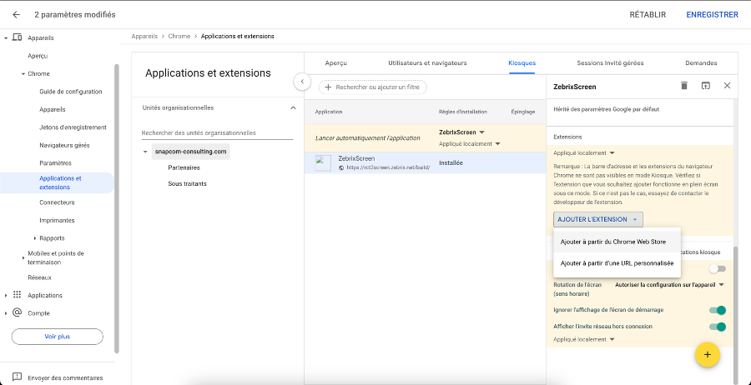Click the yellow plus floating button
Screen dimensions: 751x385
(x=707, y=354)
